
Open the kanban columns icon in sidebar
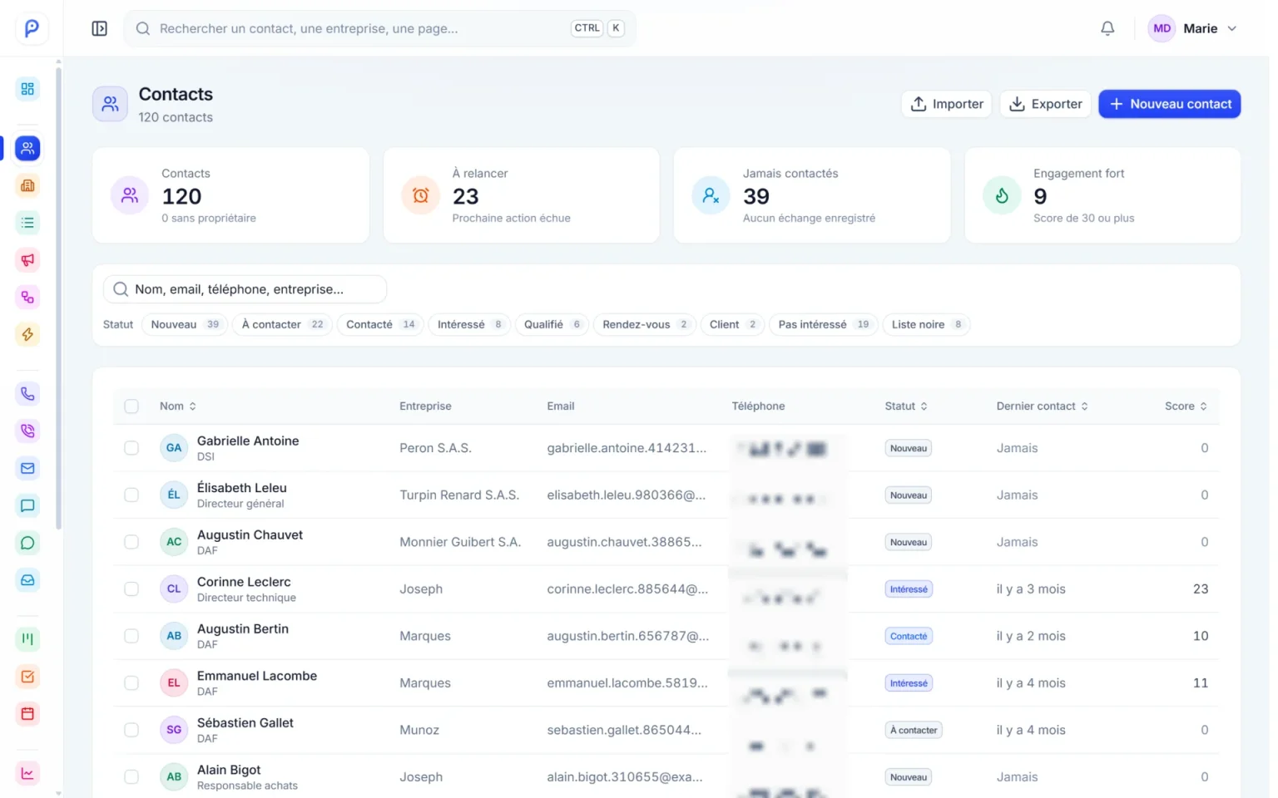(27, 639)
